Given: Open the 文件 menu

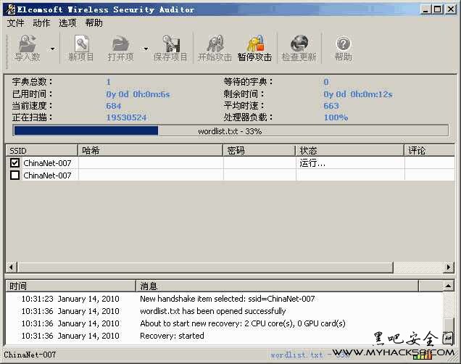Looking at the screenshot, I should [x=15, y=22].
